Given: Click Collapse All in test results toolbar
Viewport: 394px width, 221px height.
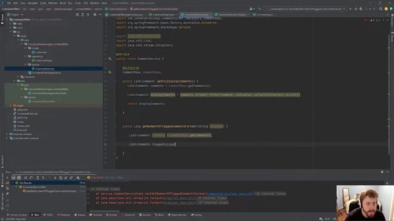Looking at the screenshot, I should point(43,177).
